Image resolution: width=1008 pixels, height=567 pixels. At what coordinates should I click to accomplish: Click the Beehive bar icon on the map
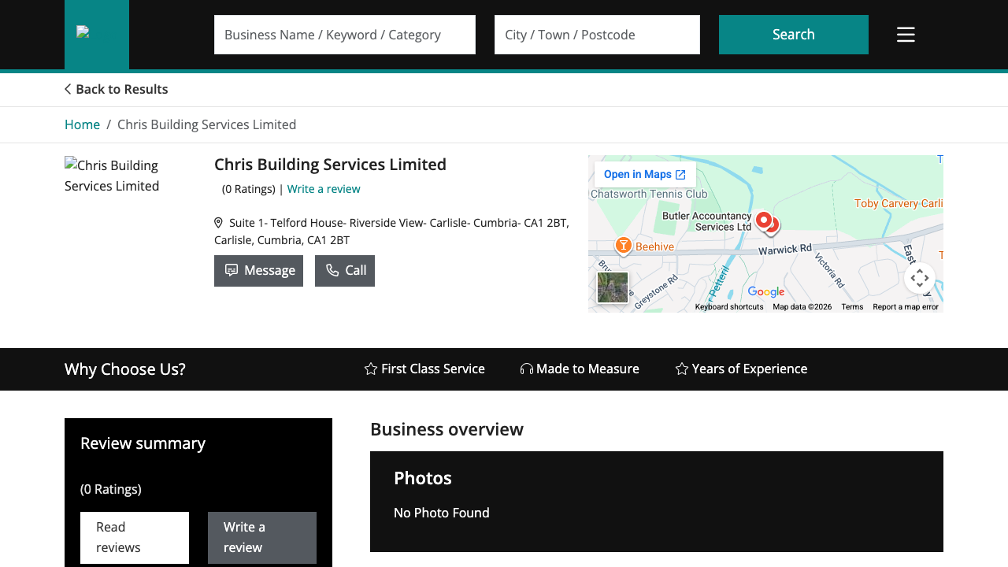click(x=623, y=246)
